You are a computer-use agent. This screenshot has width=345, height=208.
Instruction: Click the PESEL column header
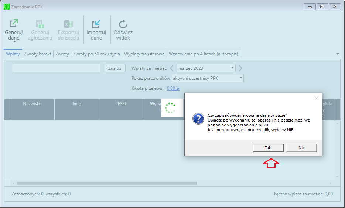tap(121, 110)
